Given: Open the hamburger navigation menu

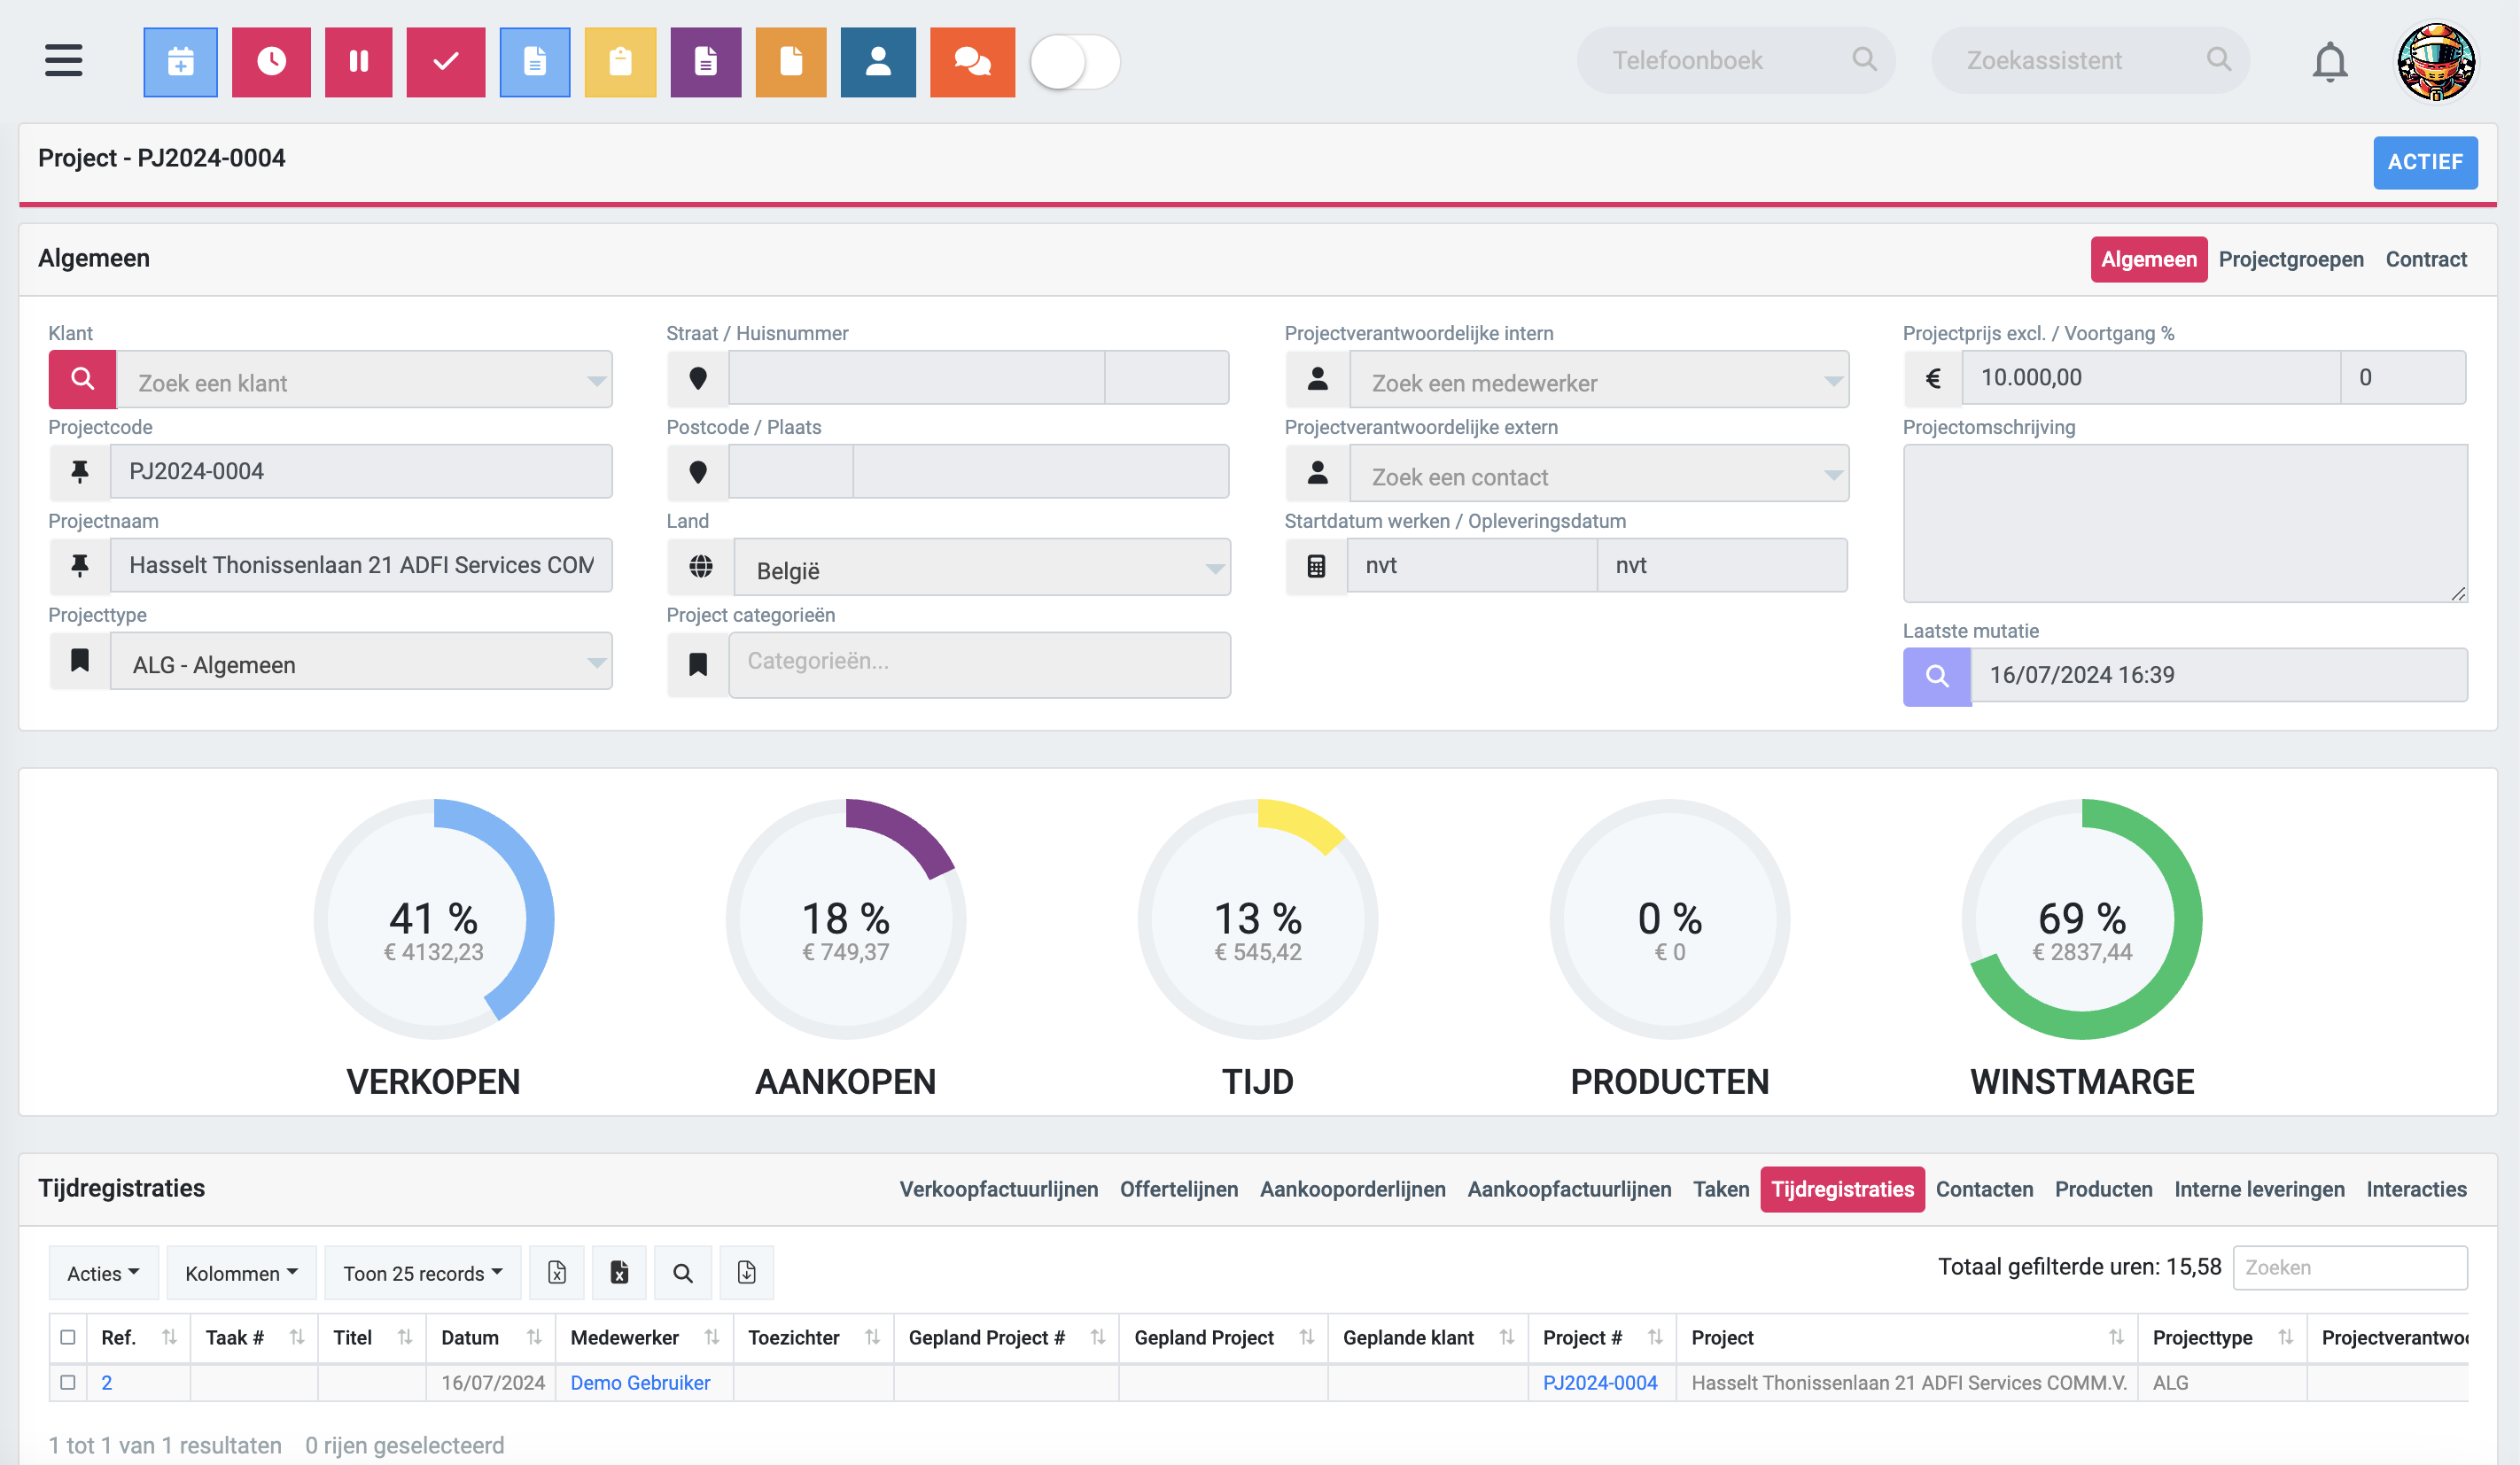Looking at the screenshot, I should [x=64, y=61].
